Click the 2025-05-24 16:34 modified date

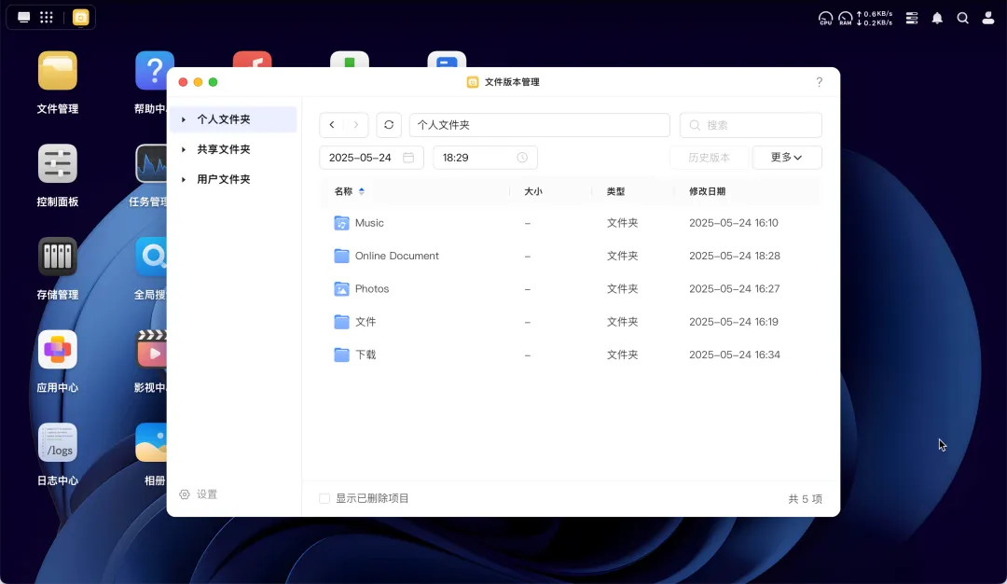pos(735,355)
